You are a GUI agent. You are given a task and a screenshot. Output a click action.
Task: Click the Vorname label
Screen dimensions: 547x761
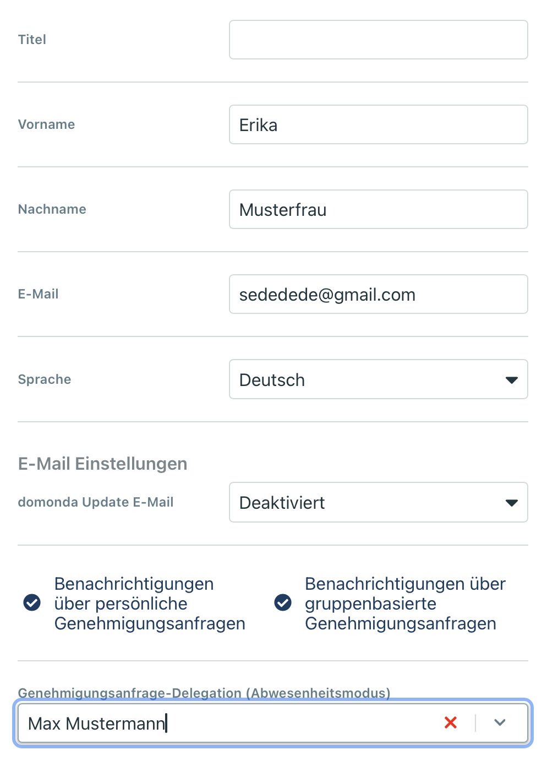(x=46, y=124)
